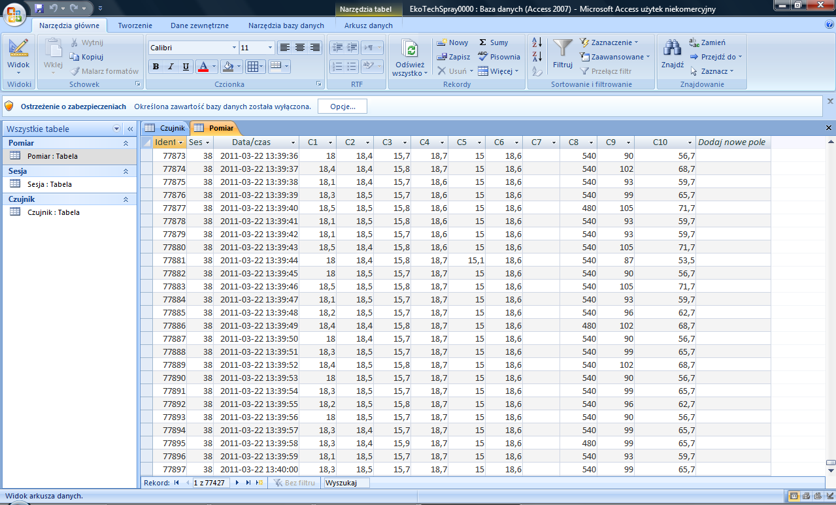
Task: Align text to the right
Action: click(x=315, y=47)
